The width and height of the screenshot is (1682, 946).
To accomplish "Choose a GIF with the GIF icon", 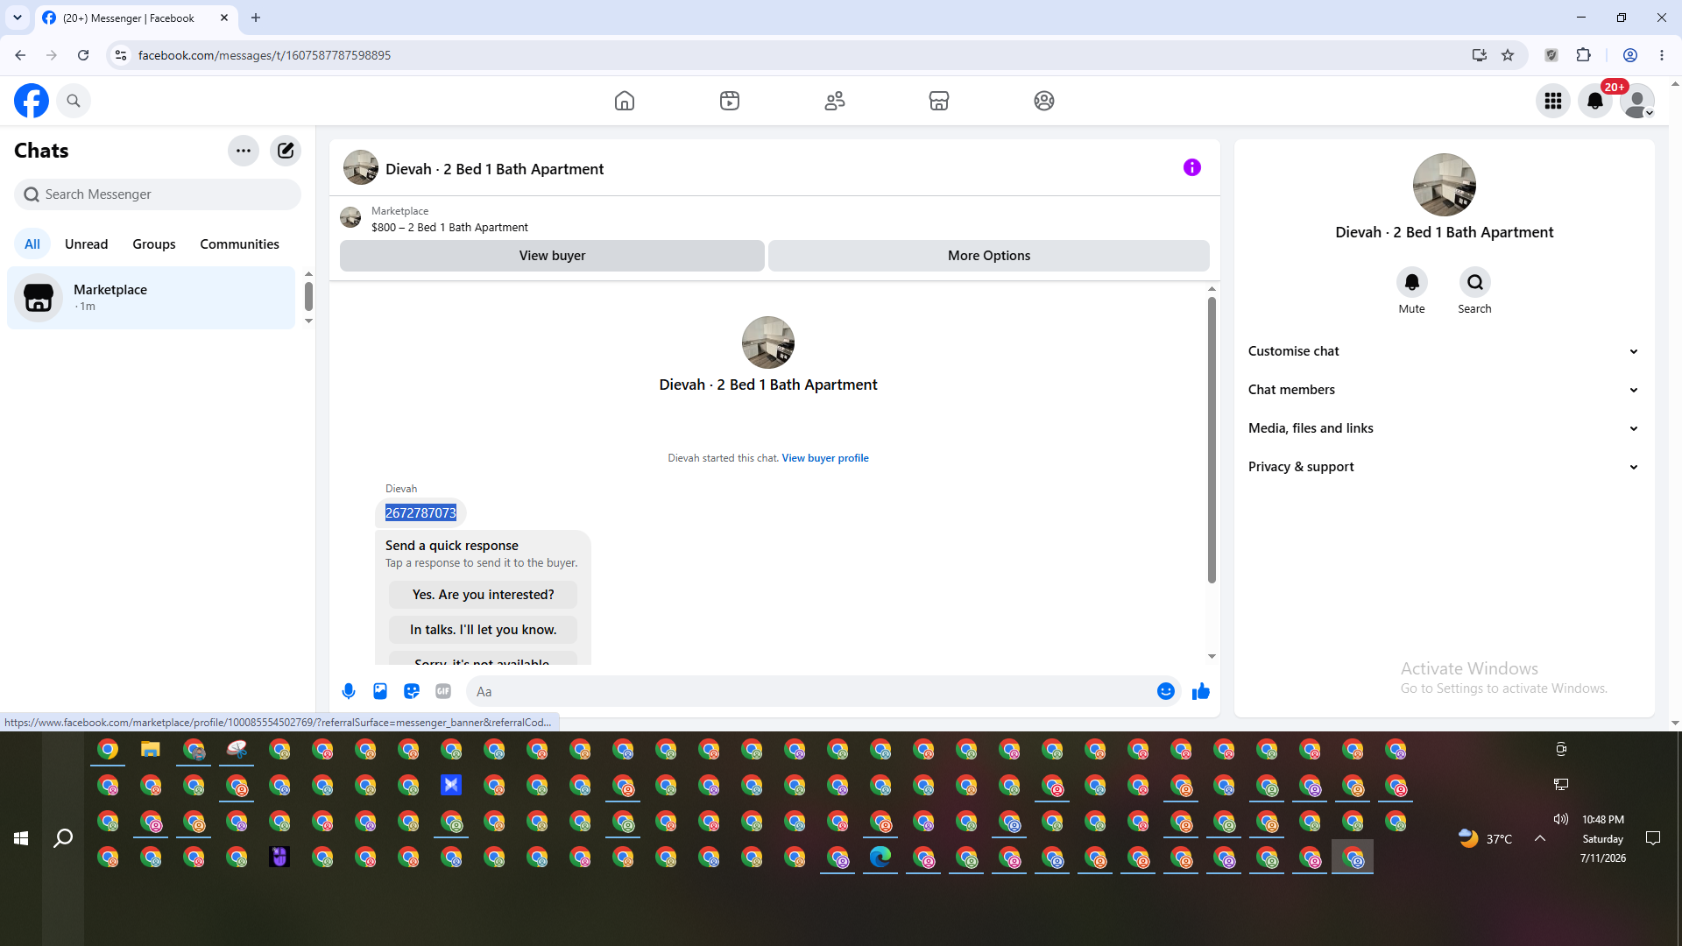I will [x=443, y=692].
